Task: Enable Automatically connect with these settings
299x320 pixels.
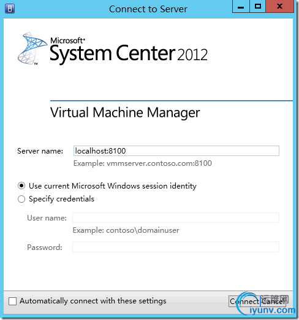Action: click(12, 301)
